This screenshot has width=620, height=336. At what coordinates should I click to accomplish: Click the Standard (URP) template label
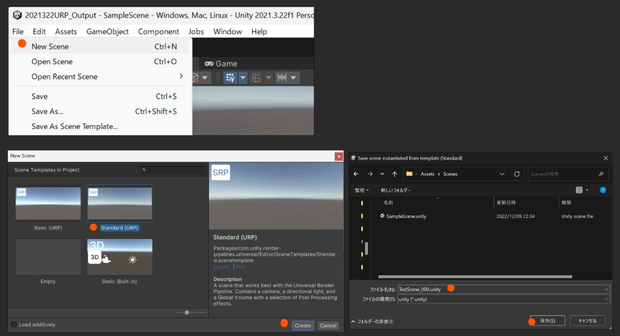pos(120,228)
